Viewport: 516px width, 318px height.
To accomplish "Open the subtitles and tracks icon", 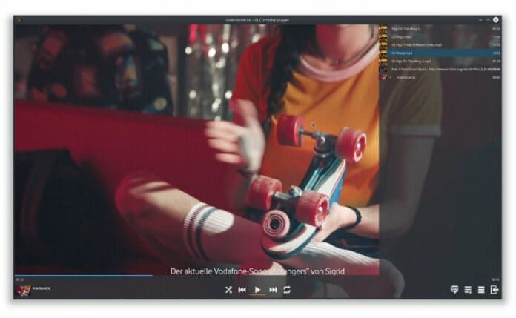I will (x=454, y=290).
